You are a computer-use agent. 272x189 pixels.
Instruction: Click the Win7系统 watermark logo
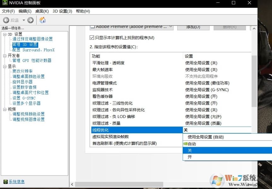tap(221, 180)
